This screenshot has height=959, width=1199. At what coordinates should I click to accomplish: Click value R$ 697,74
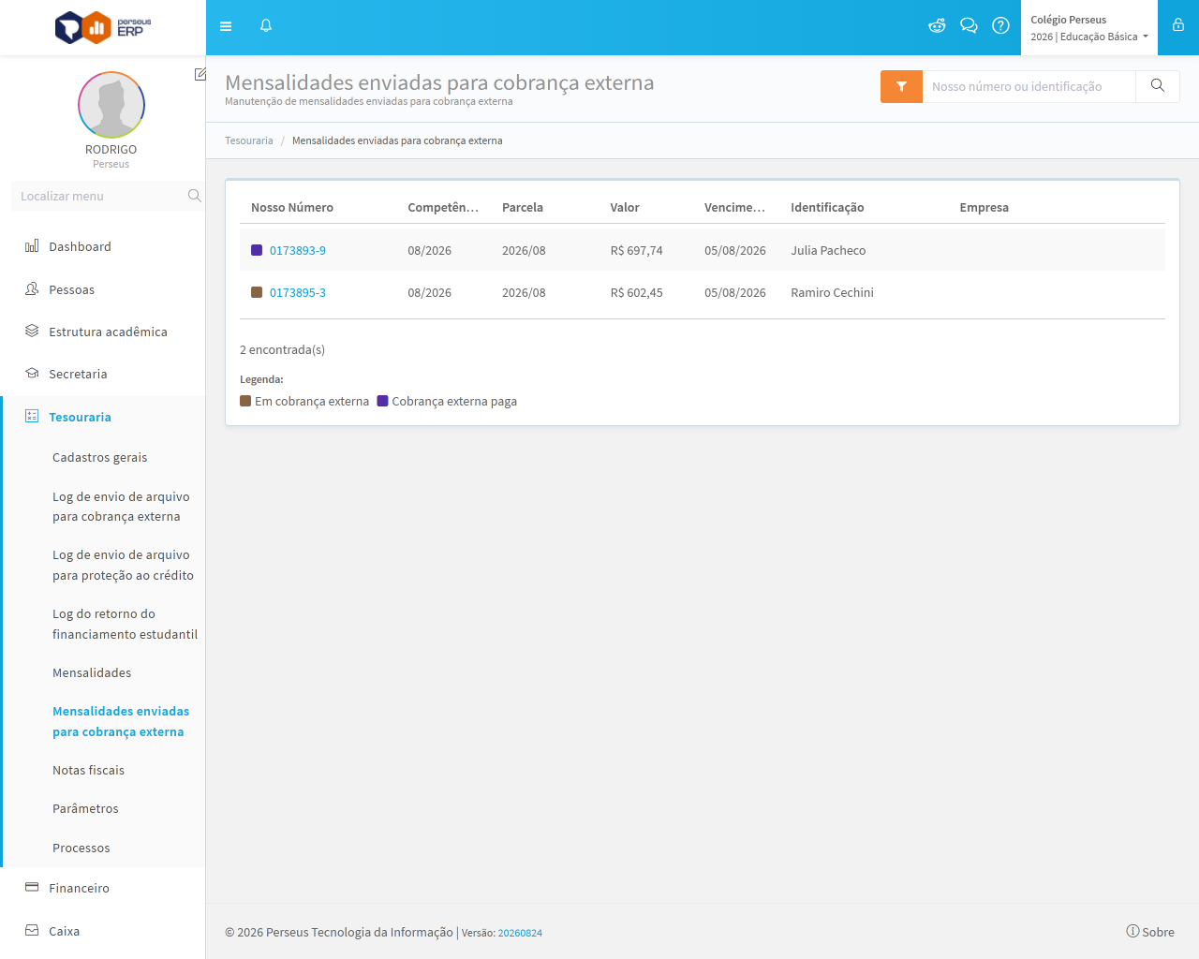[x=636, y=250]
